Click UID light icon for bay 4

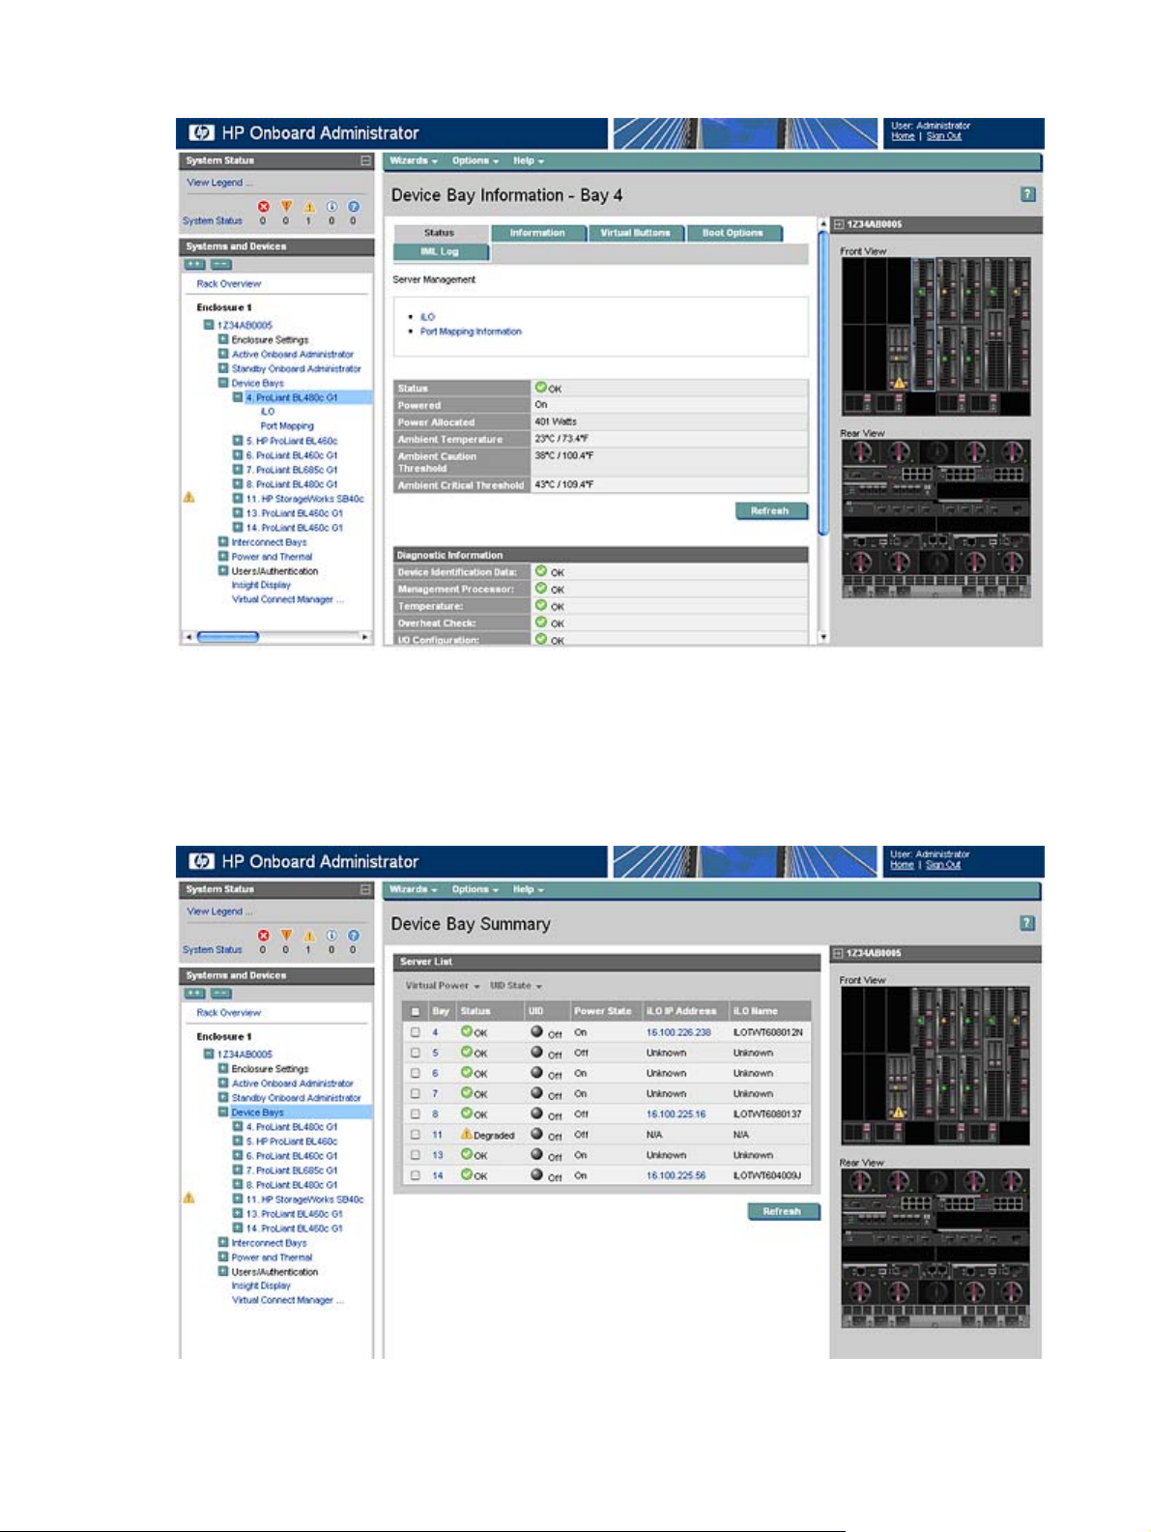coord(536,1031)
